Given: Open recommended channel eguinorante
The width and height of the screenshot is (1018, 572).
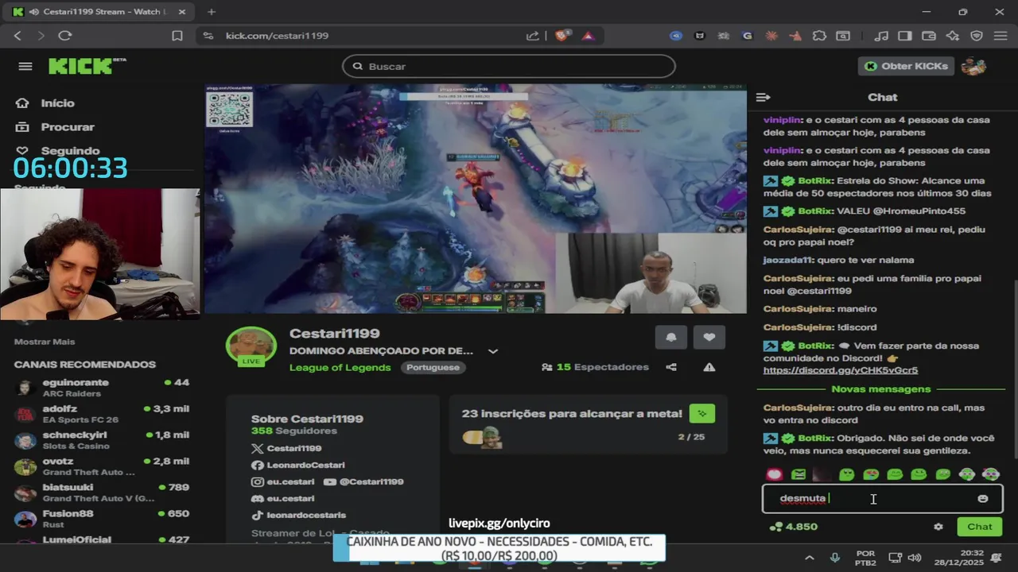Looking at the screenshot, I should (x=102, y=388).
